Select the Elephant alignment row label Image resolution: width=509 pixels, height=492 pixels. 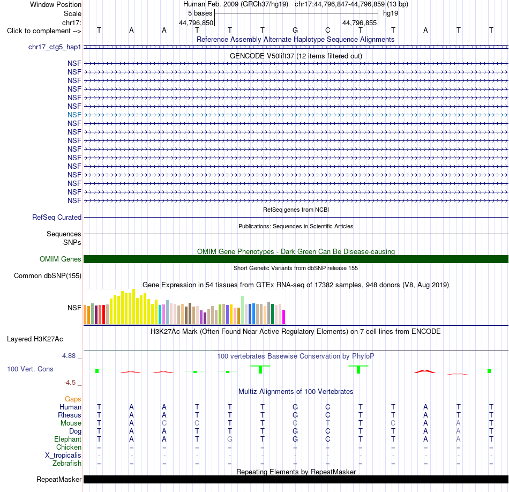coord(68,439)
